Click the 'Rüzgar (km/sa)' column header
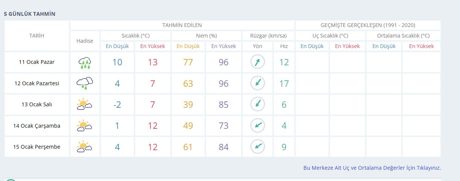This screenshot has height=181, width=460. tap(268, 36)
